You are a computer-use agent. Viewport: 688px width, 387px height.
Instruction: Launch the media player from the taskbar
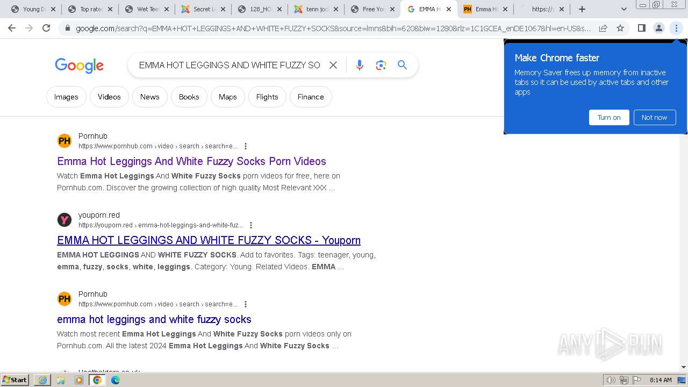pyautogui.click(x=79, y=380)
